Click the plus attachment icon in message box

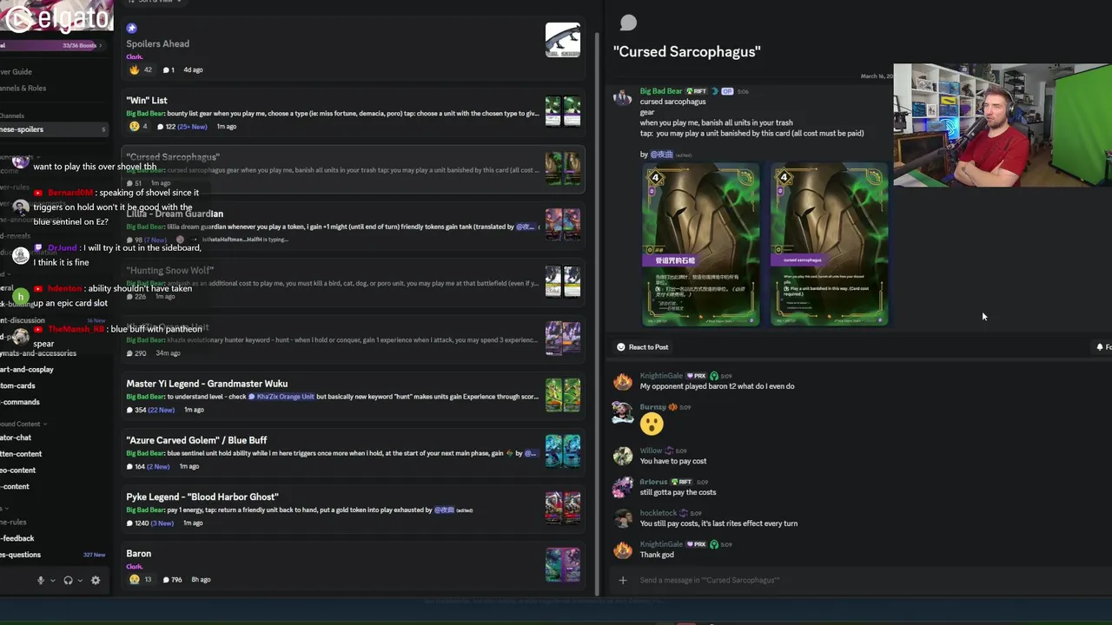[x=622, y=580]
